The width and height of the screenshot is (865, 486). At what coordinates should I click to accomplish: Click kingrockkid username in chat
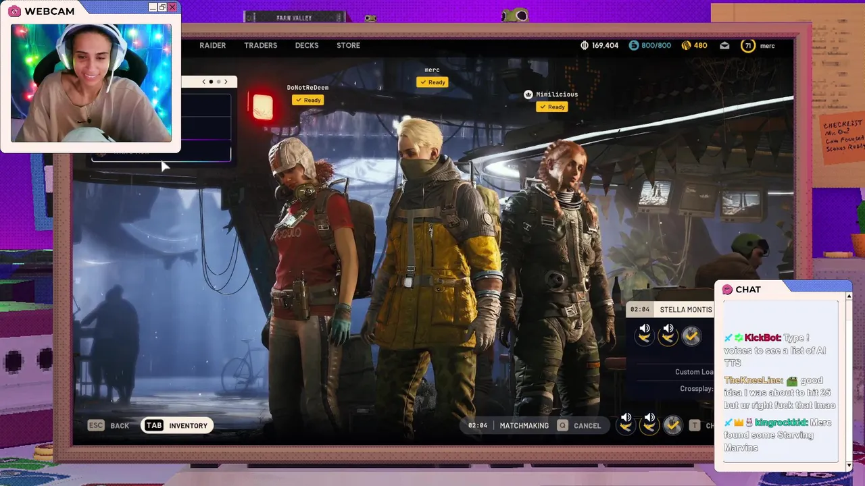click(x=780, y=423)
